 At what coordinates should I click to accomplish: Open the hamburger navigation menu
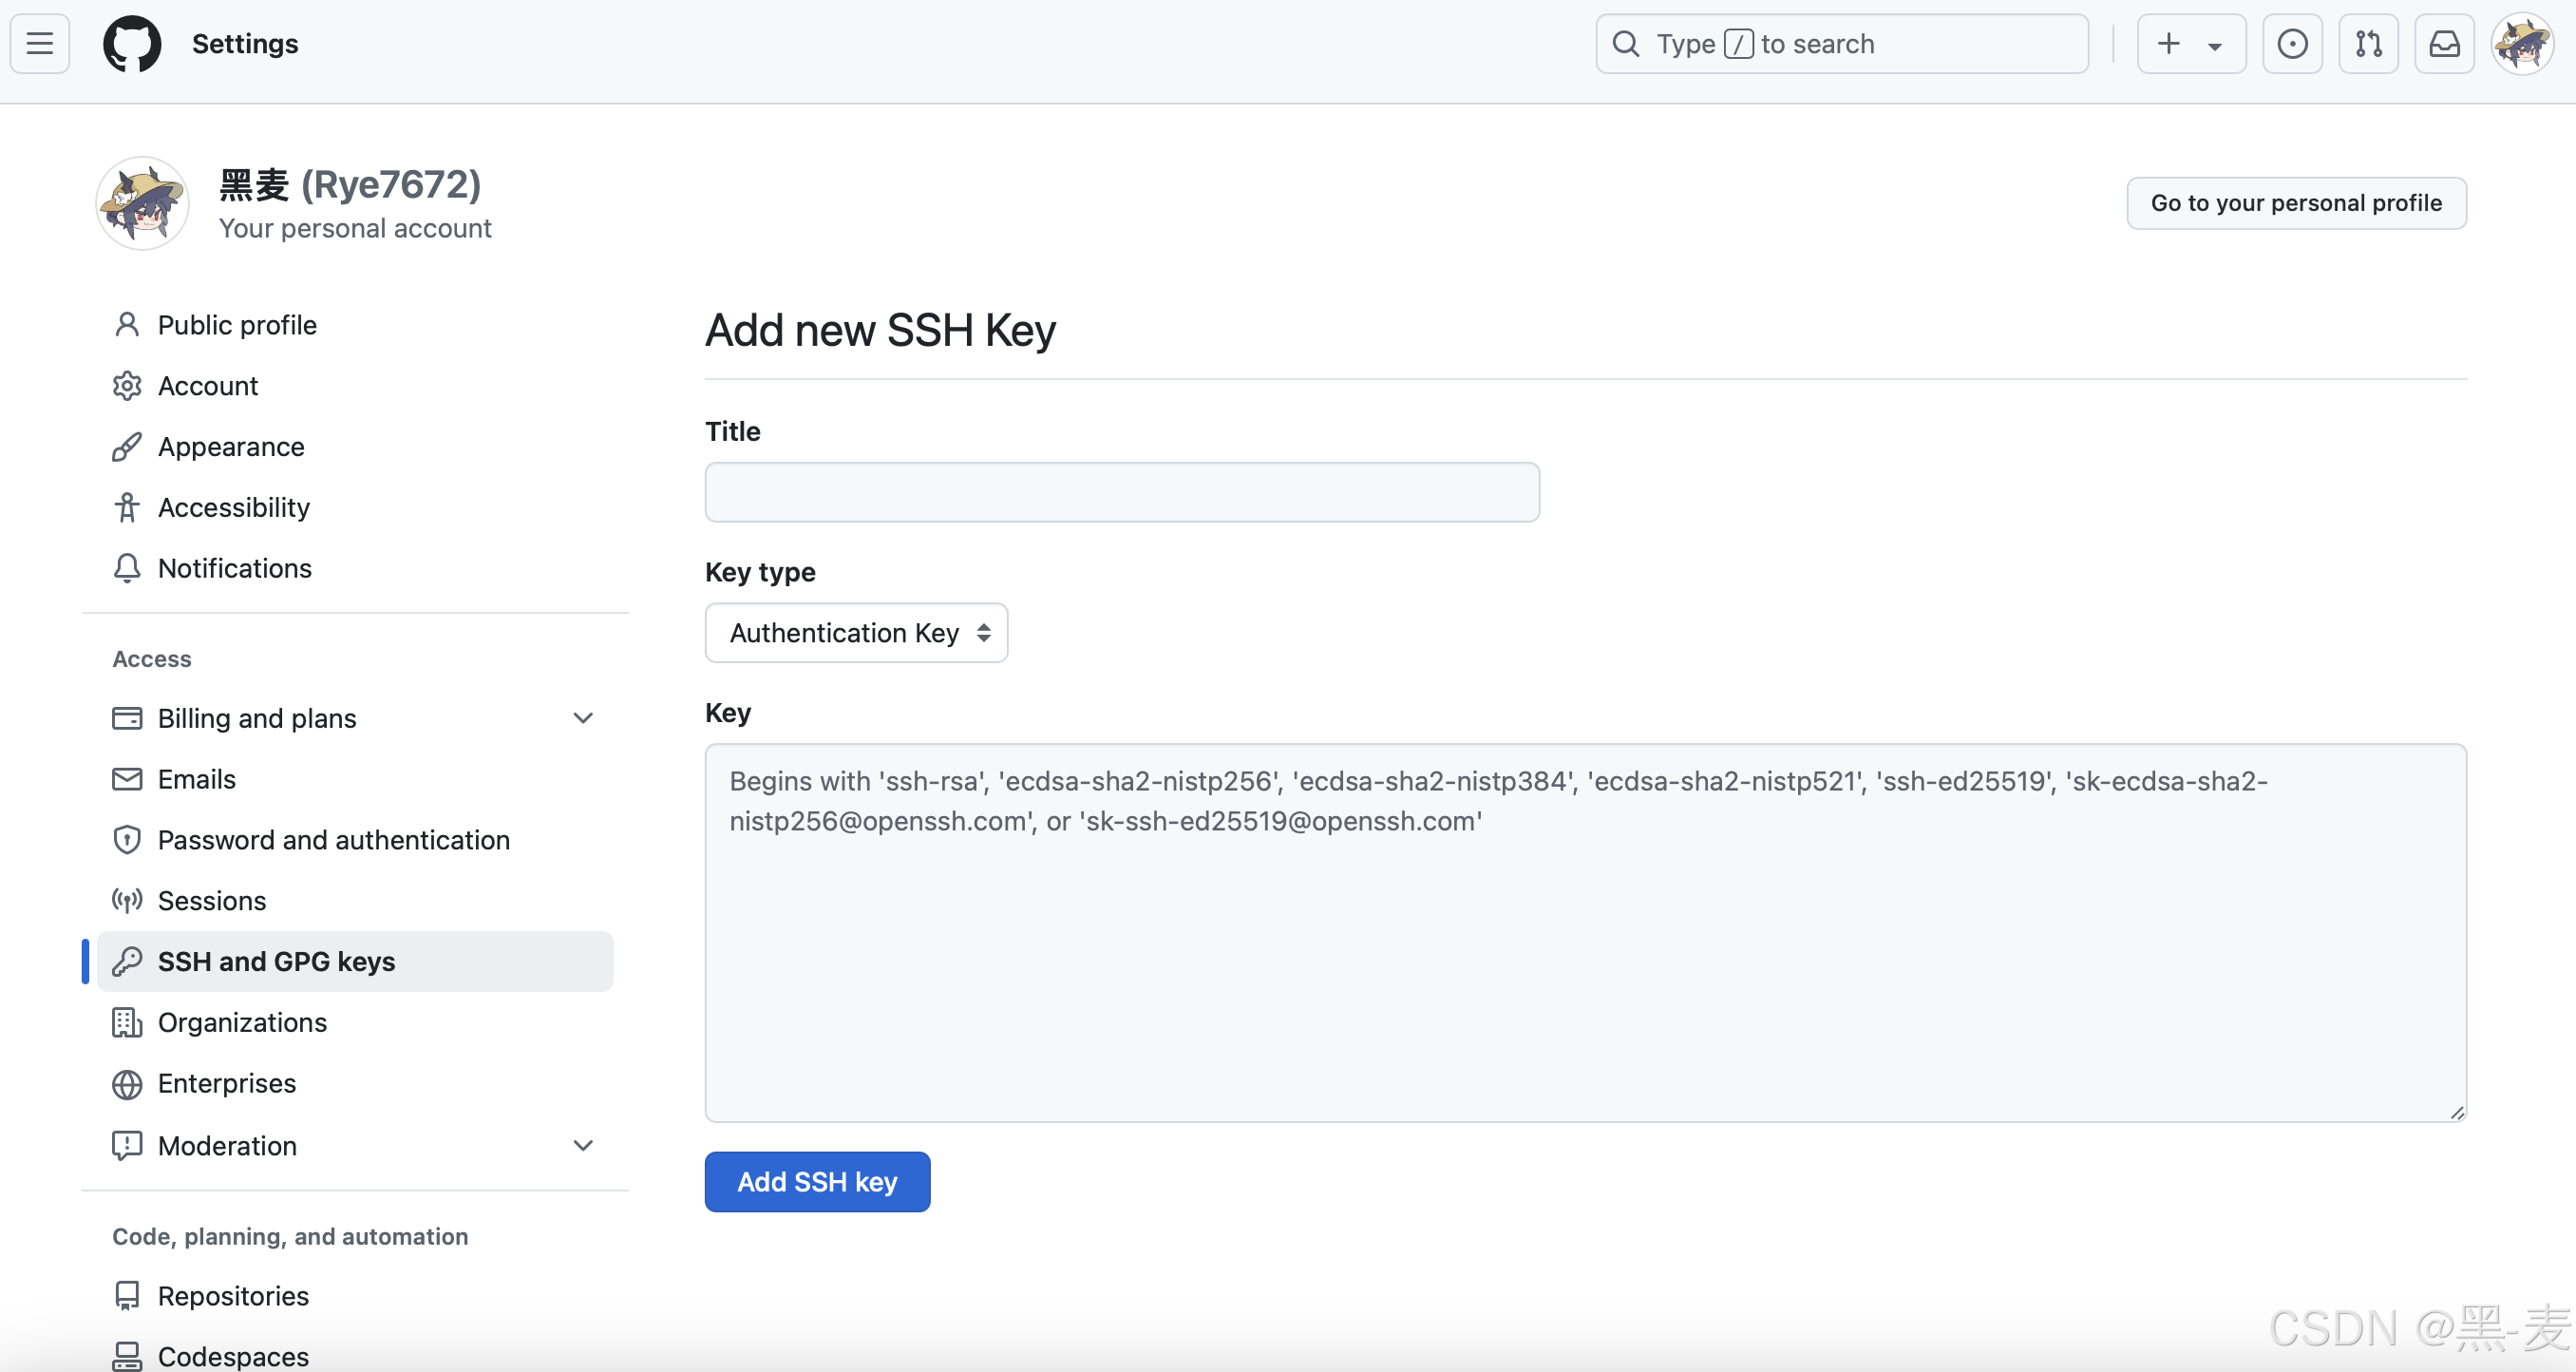tap(40, 44)
